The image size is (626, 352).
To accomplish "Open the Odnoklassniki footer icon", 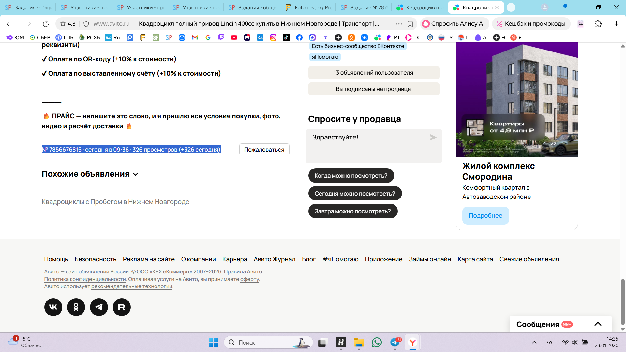I will pos(76,307).
